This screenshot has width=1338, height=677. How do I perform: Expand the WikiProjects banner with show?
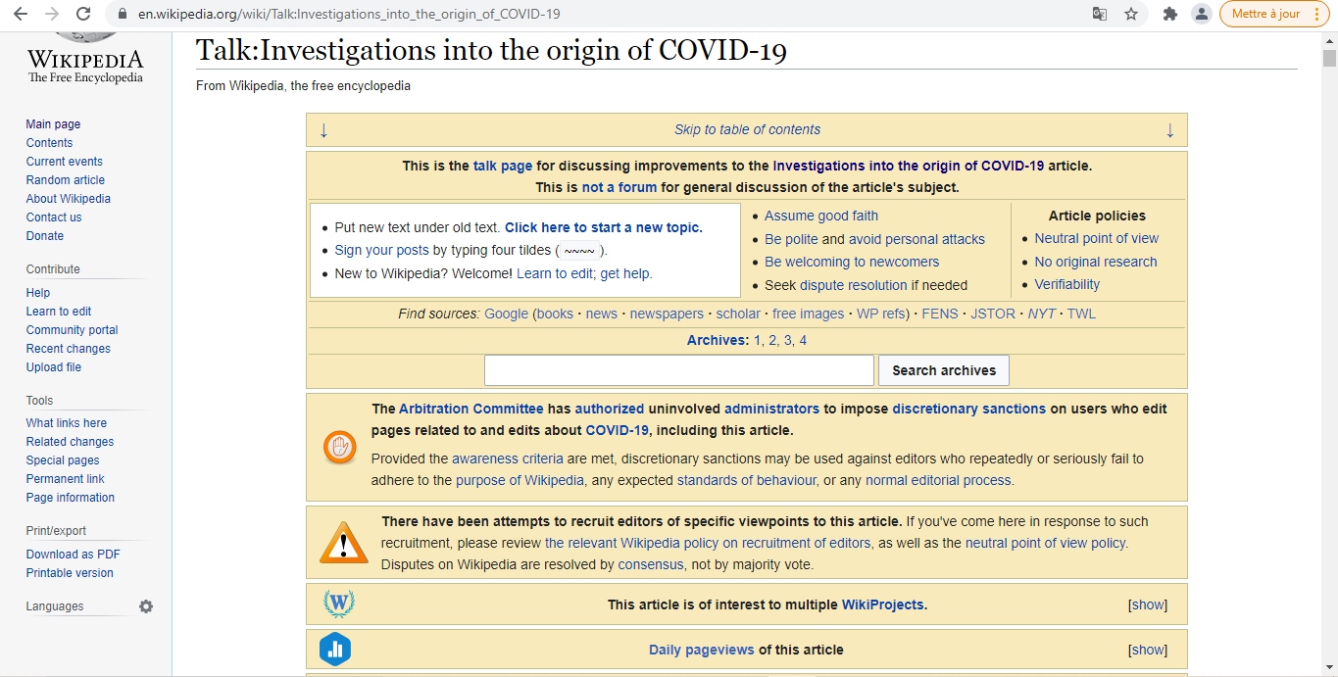(x=1148, y=604)
